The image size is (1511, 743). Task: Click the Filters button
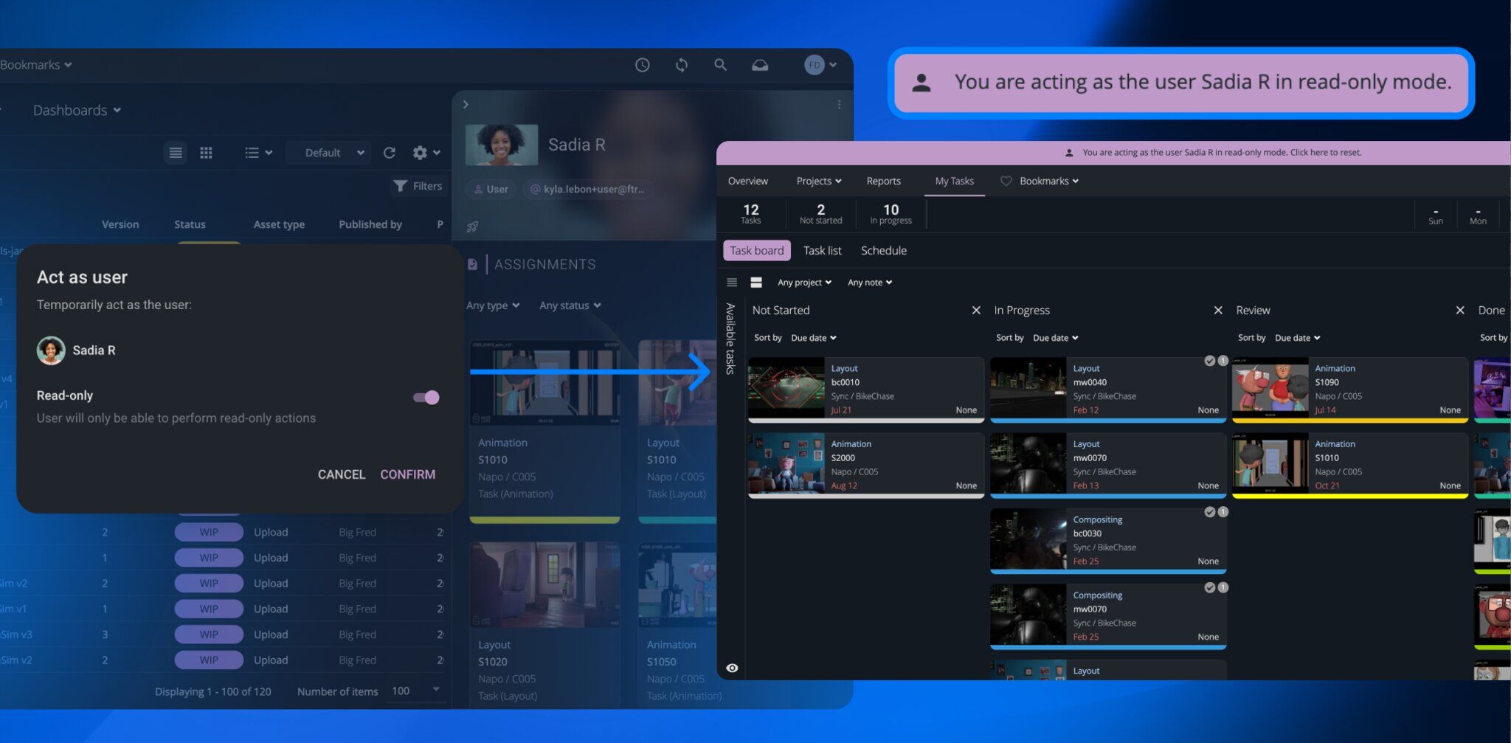pos(418,186)
